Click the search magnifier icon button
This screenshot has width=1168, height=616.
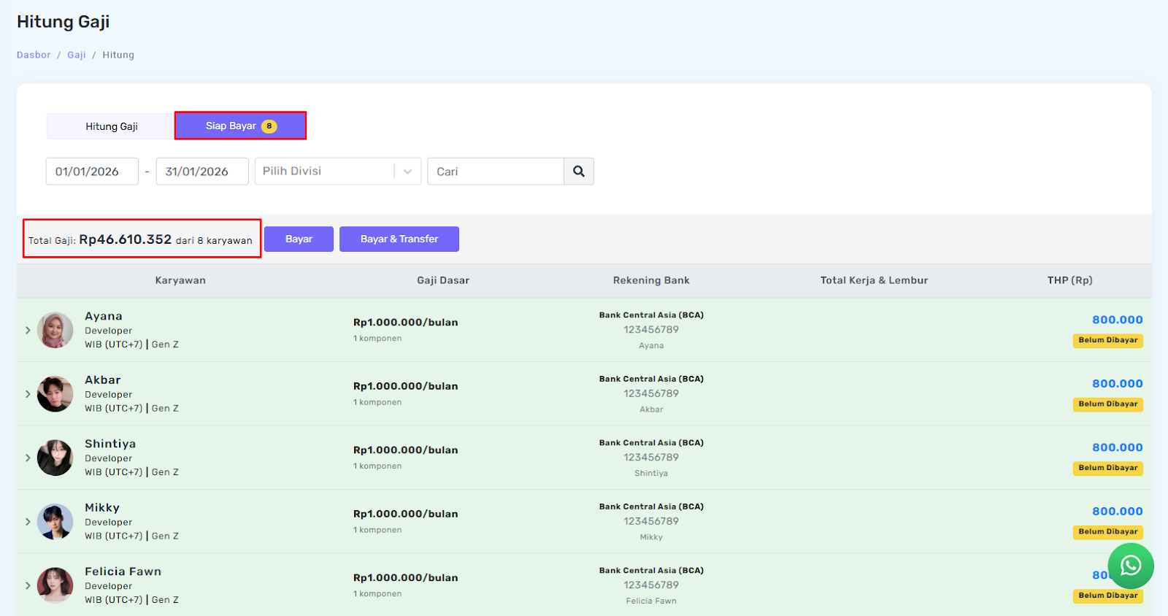578,172
